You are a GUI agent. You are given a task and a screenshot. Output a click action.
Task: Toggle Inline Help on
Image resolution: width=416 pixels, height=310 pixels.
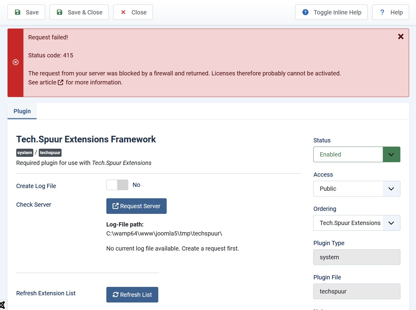coord(331,12)
